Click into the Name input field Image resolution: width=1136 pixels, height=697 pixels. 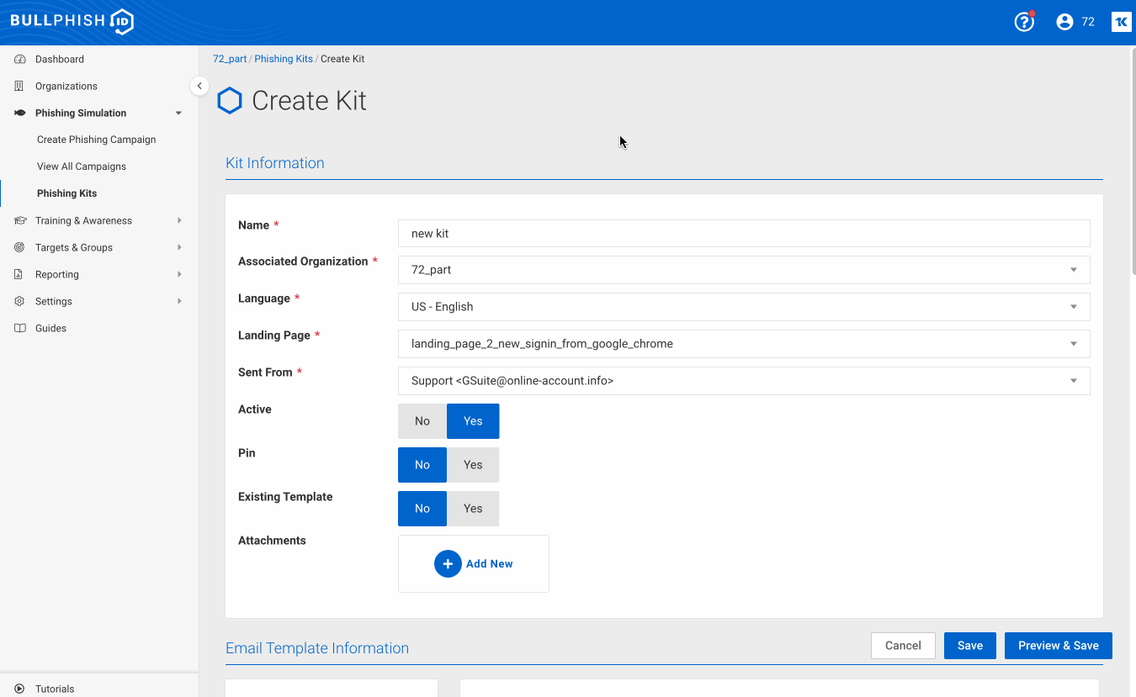744,234
